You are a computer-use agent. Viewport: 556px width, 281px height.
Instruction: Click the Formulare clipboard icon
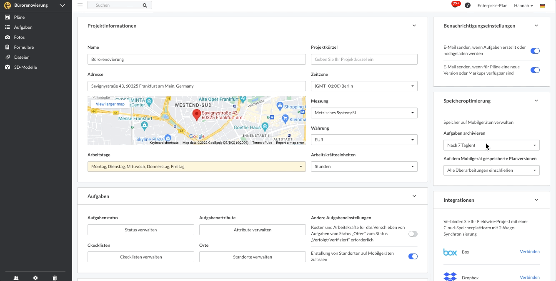point(7,47)
